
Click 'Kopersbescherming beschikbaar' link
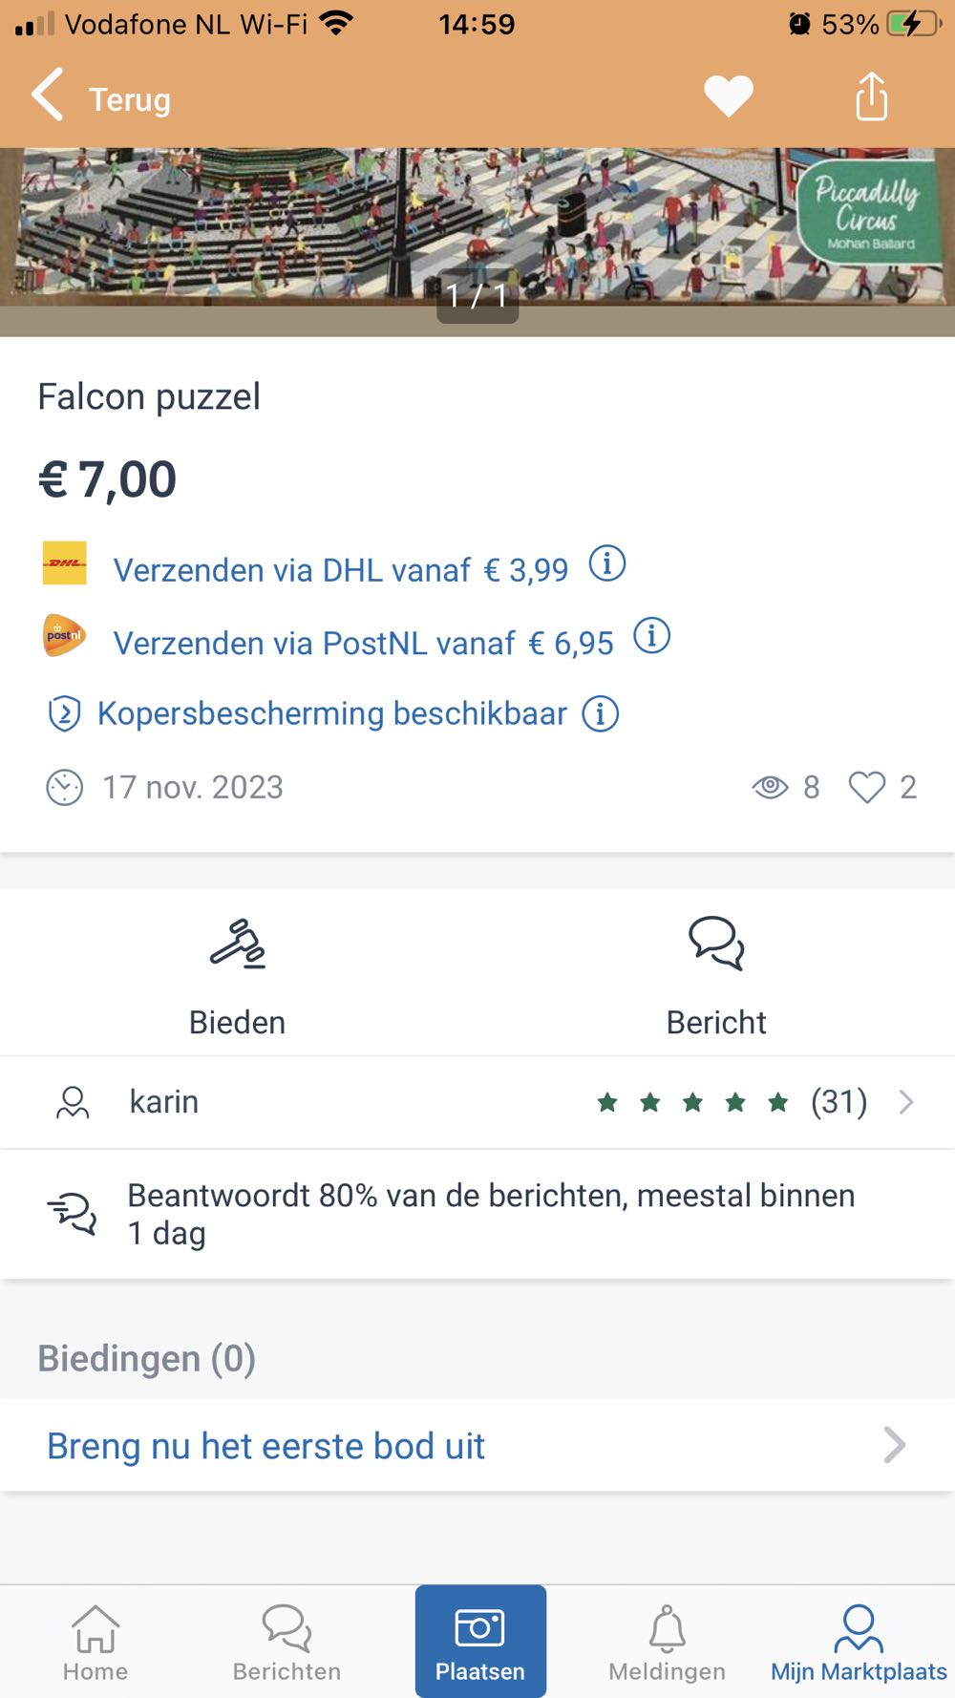click(x=331, y=713)
